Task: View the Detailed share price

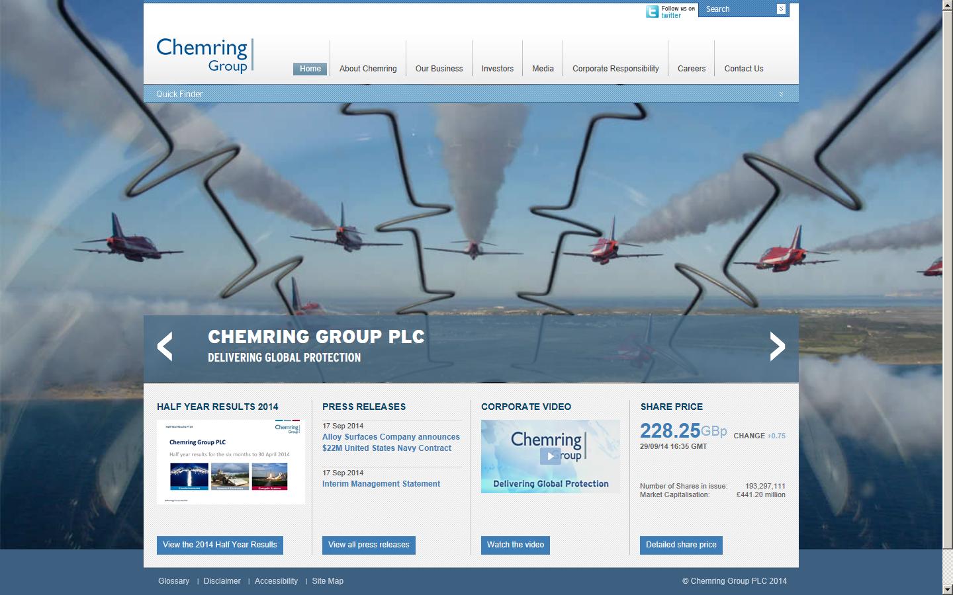Action: [x=680, y=545]
